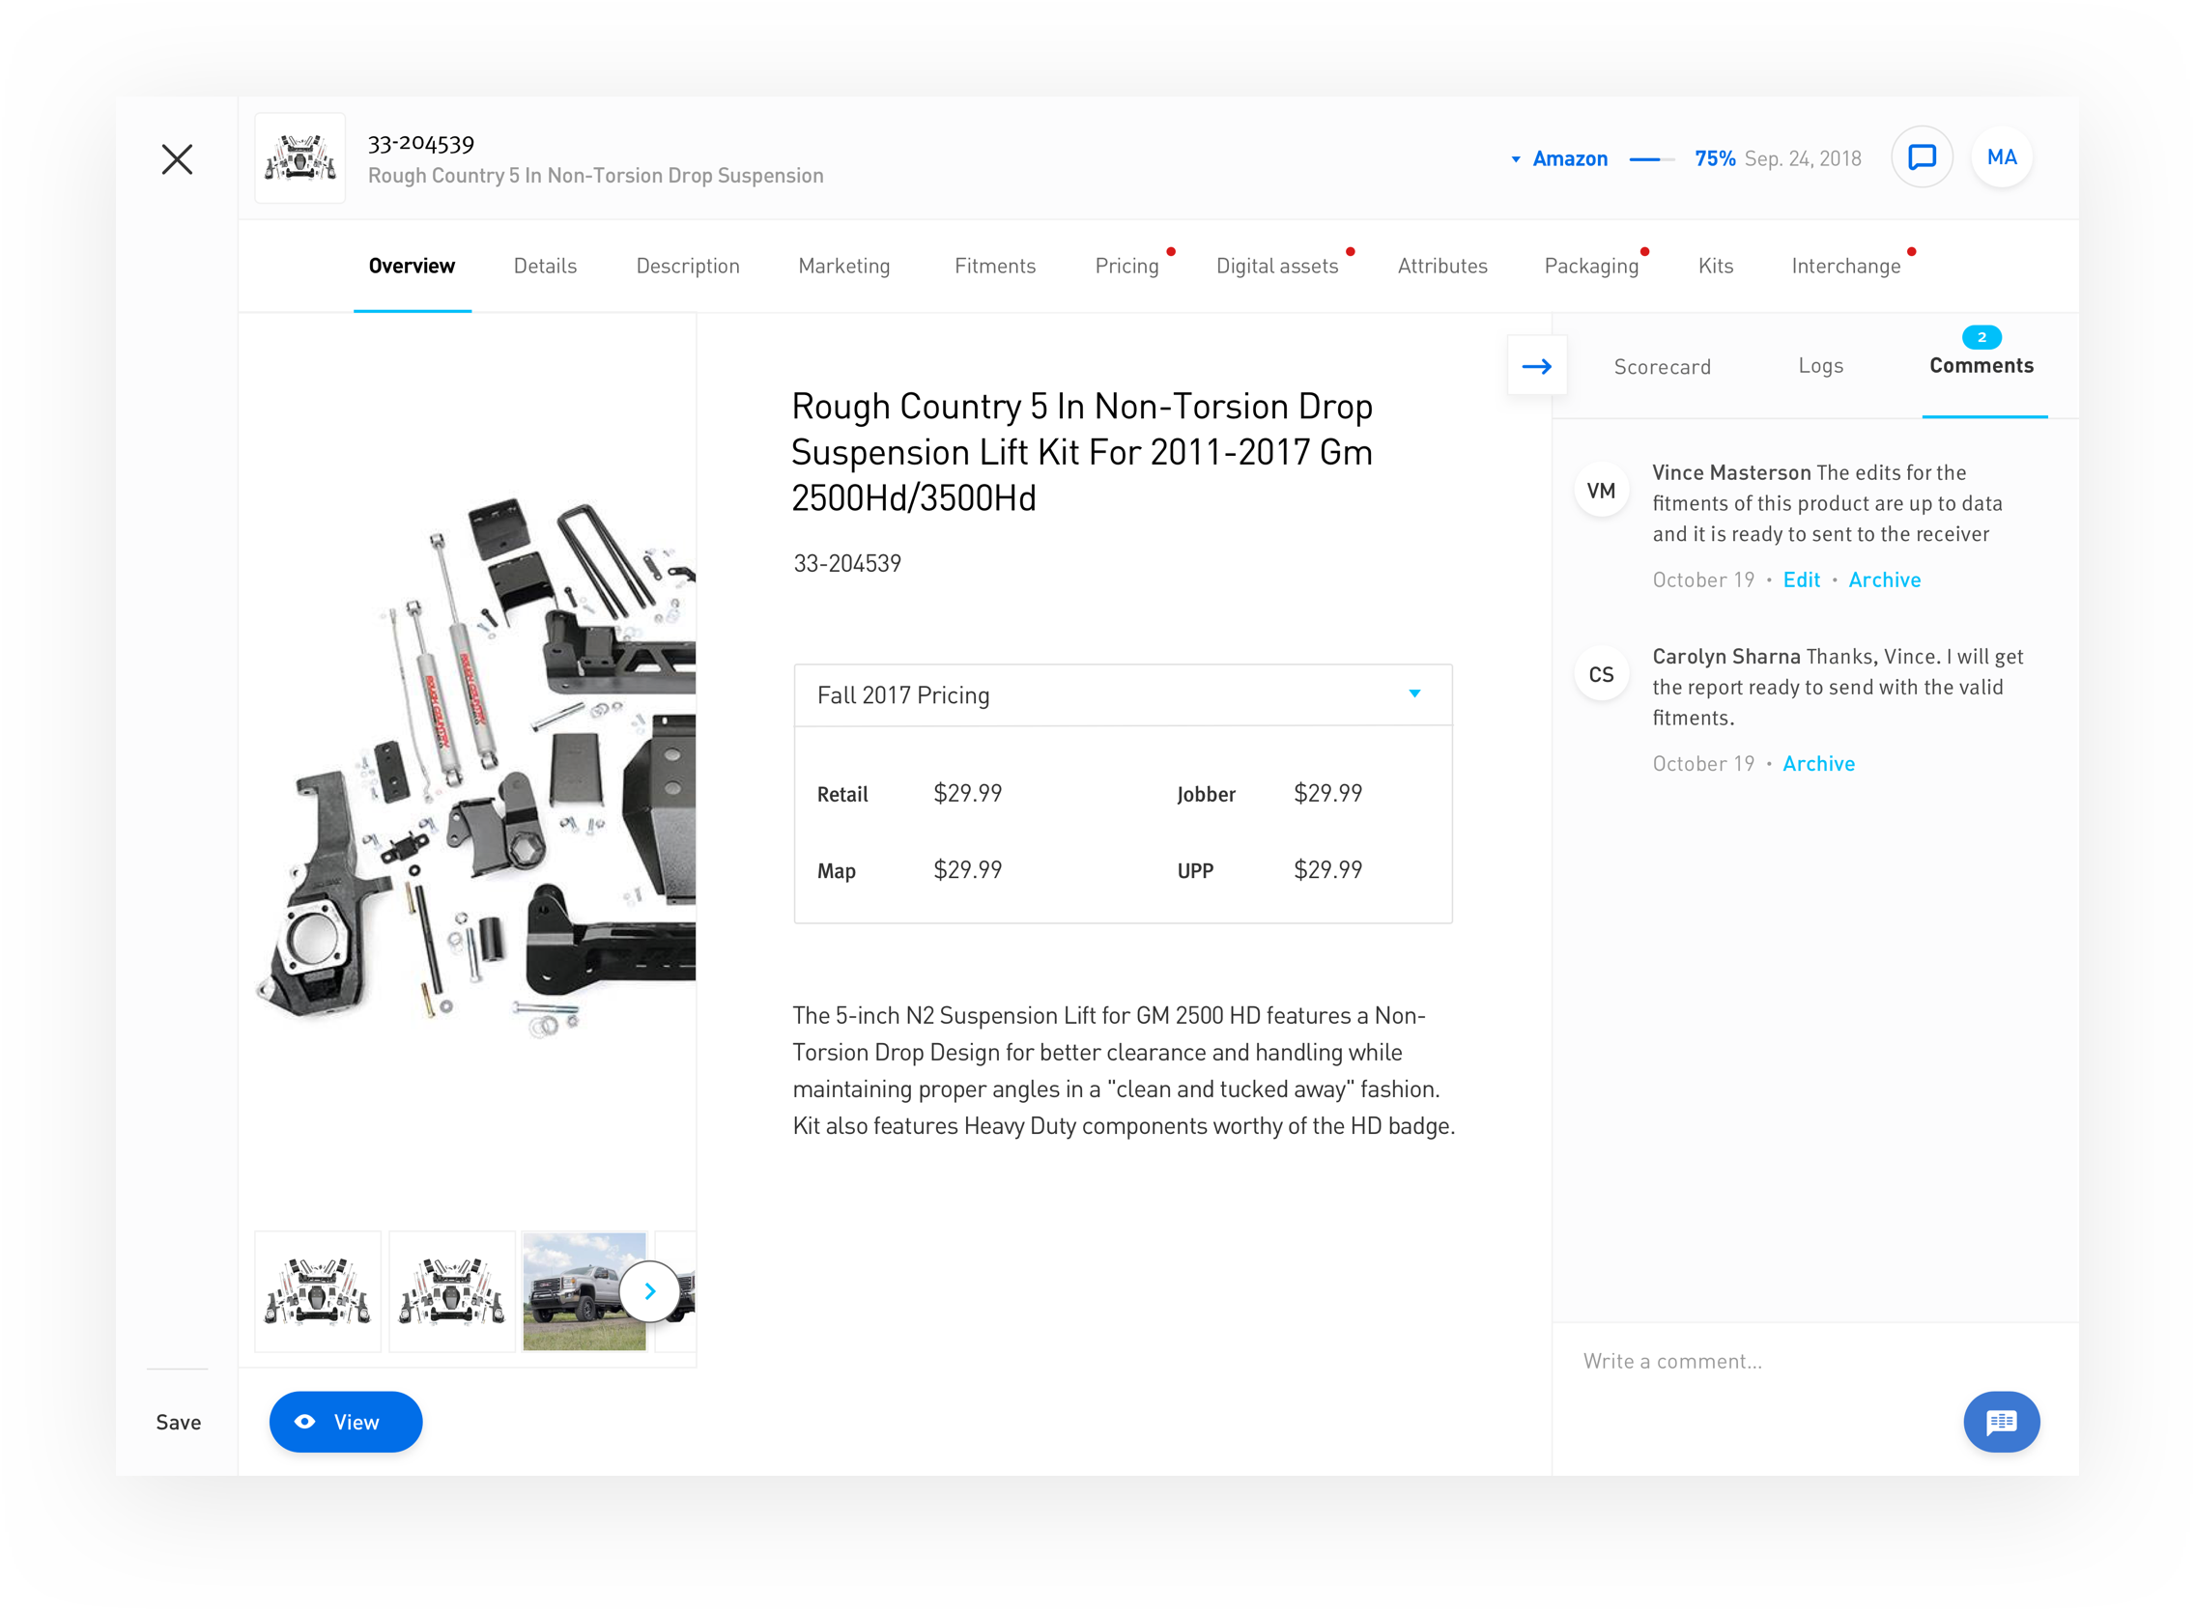The width and height of the screenshot is (2195, 1611).
Task: Click the VM avatar of Vince Masterson
Action: click(1600, 491)
